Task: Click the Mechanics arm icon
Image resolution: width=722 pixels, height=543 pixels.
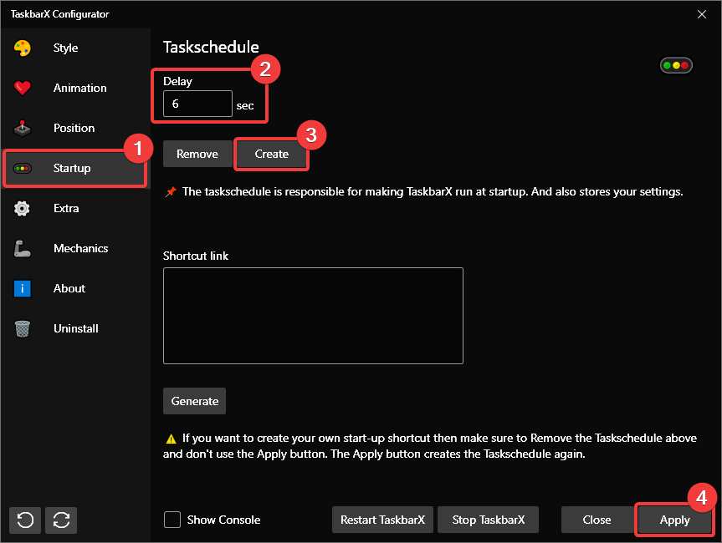Action: pyautogui.click(x=23, y=248)
